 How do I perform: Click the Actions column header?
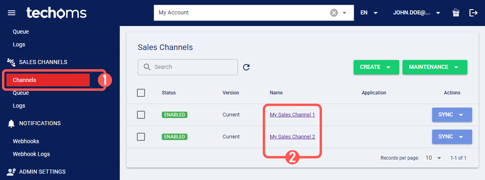[452, 93]
